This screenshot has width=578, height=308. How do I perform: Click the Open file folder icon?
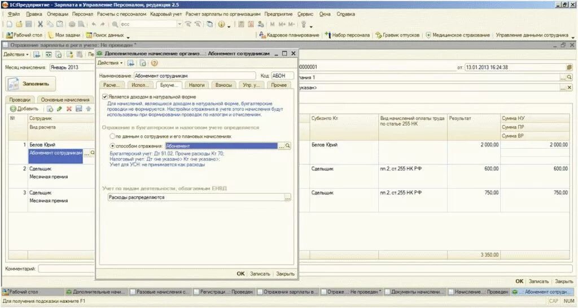(x=19, y=24)
